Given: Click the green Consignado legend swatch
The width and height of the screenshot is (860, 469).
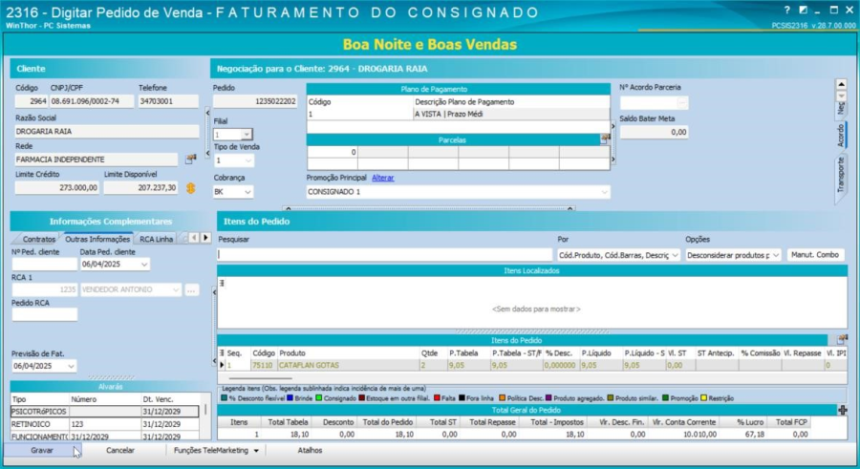Looking at the screenshot, I should (318, 398).
